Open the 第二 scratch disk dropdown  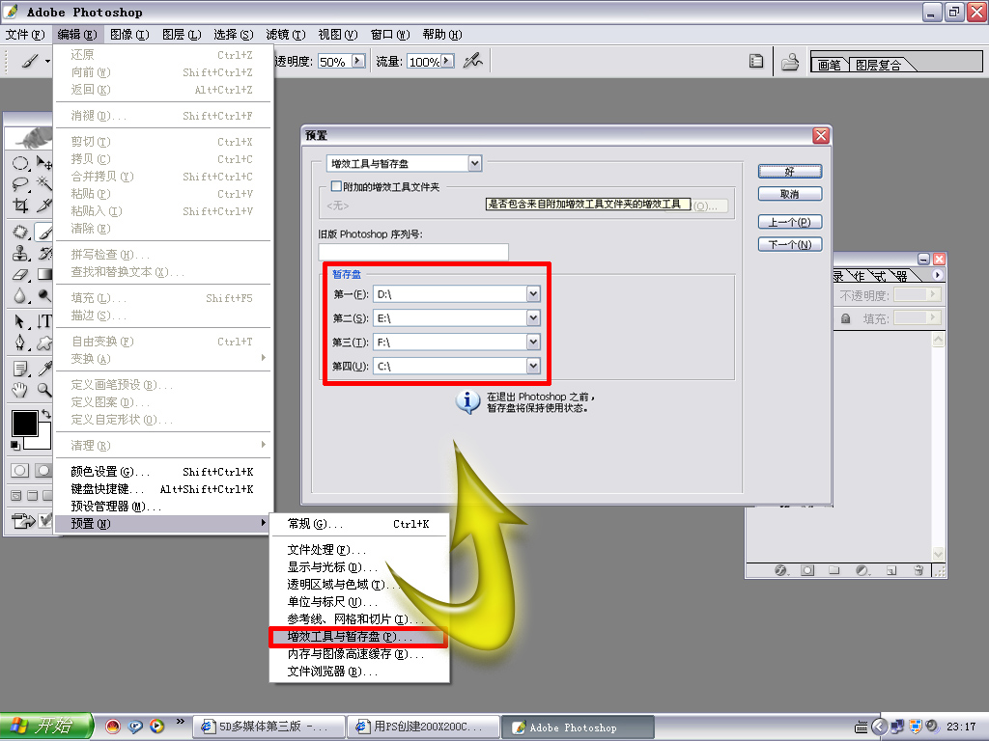tap(533, 317)
